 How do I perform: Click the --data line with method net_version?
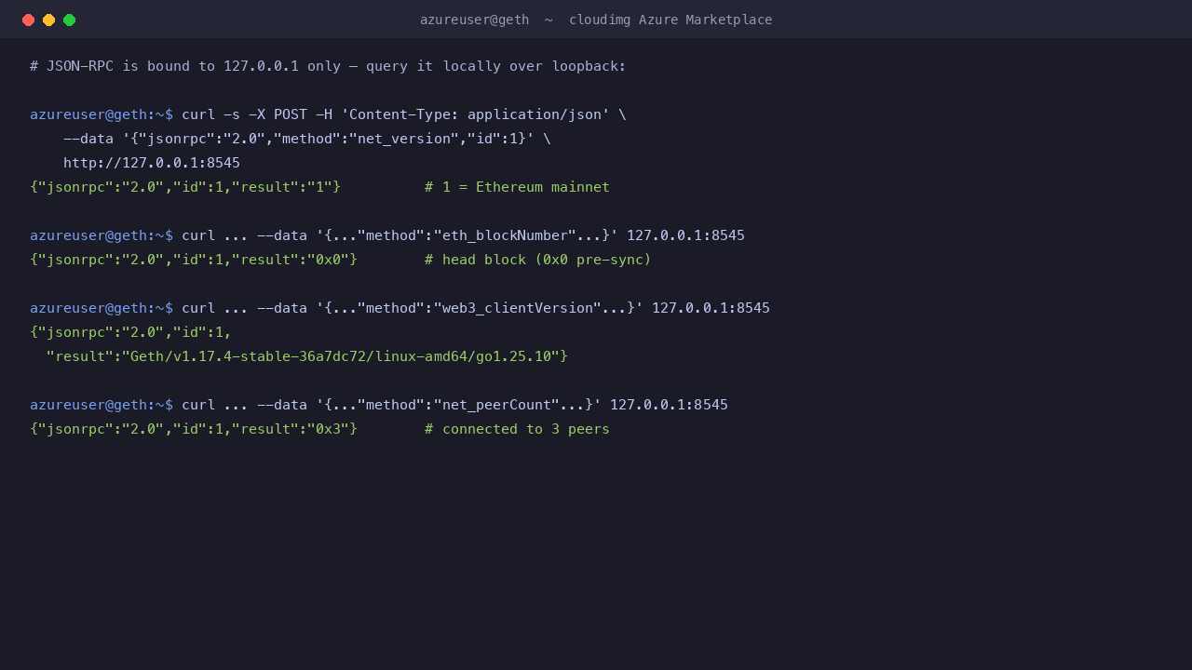[x=307, y=139]
